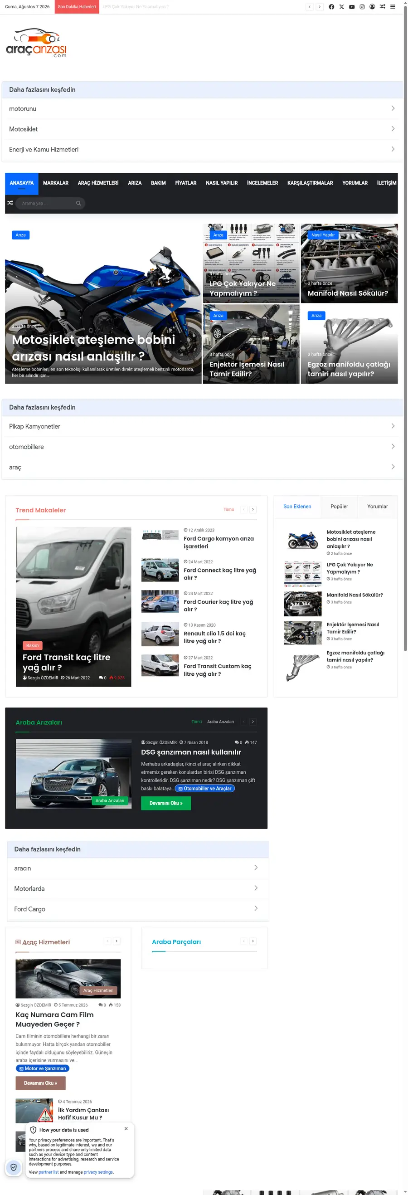Screen dimensions: 408x1195
Task: Click the Son Dakika Haberleri label
Action: [x=77, y=7]
